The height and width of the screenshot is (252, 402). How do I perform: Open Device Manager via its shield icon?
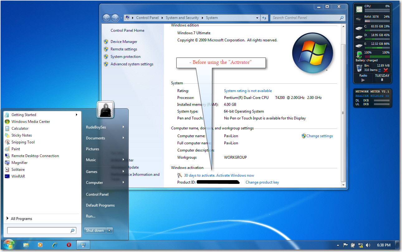pos(106,41)
